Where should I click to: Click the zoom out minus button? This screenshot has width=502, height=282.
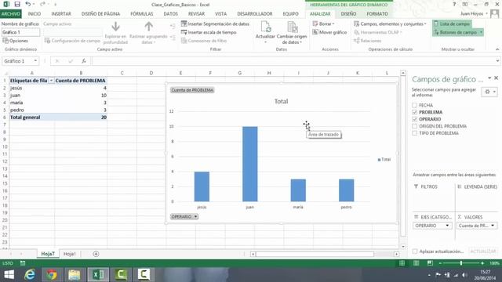[440, 263]
